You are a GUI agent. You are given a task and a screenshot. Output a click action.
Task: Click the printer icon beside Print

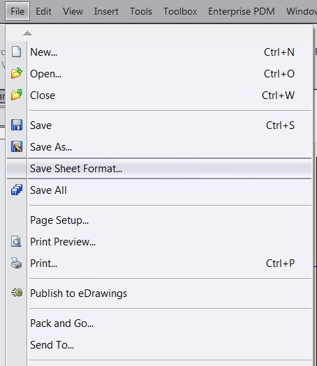pos(16,263)
